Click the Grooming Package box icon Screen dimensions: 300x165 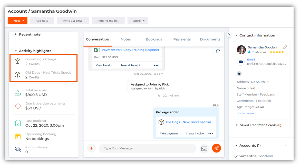tap(18, 61)
